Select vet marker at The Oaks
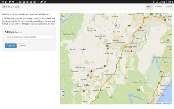This screenshot has height=109, width=174. click(x=83, y=49)
